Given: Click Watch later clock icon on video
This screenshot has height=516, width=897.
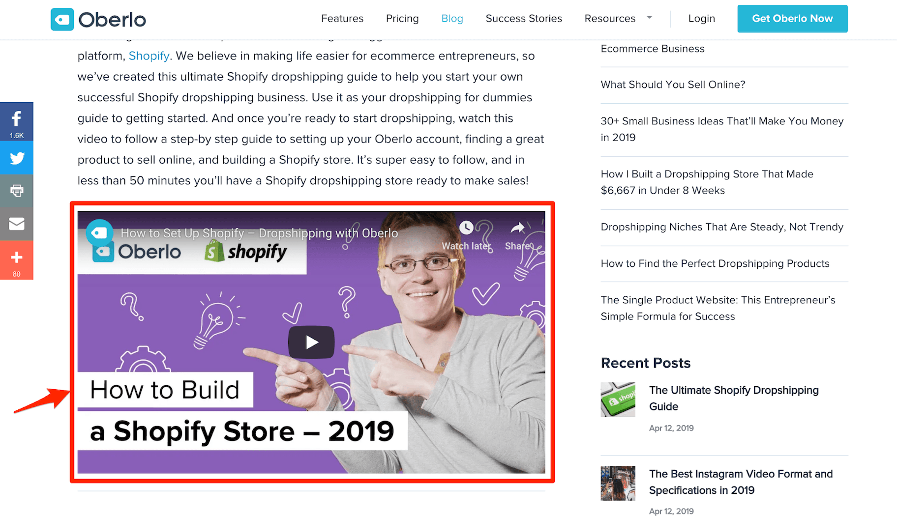Looking at the screenshot, I should tap(466, 228).
